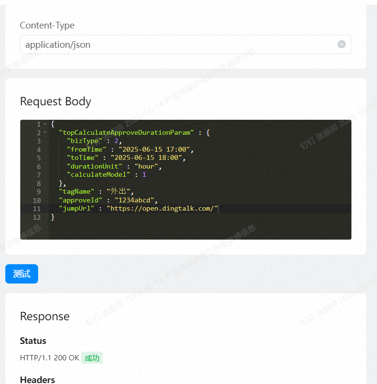Click the "2025-06-15 17:00" fromTime value
Image resolution: width=377 pixels, height=384 pixels.
pyautogui.click(x=155, y=149)
